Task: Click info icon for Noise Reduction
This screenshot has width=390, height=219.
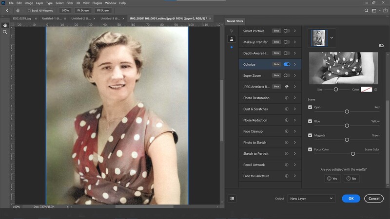Action: tap(287, 120)
